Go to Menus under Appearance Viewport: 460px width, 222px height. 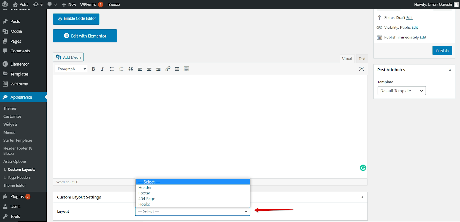[x=9, y=132]
